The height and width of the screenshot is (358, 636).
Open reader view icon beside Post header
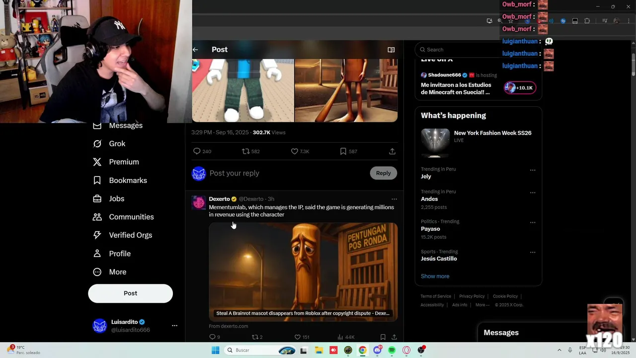(391, 50)
